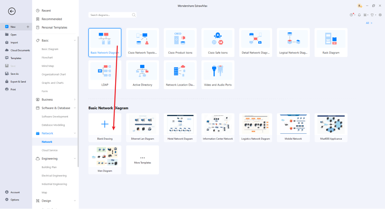Expand the Business section chevron
This screenshot has height=209, width=385.
pyautogui.click(x=75, y=99)
